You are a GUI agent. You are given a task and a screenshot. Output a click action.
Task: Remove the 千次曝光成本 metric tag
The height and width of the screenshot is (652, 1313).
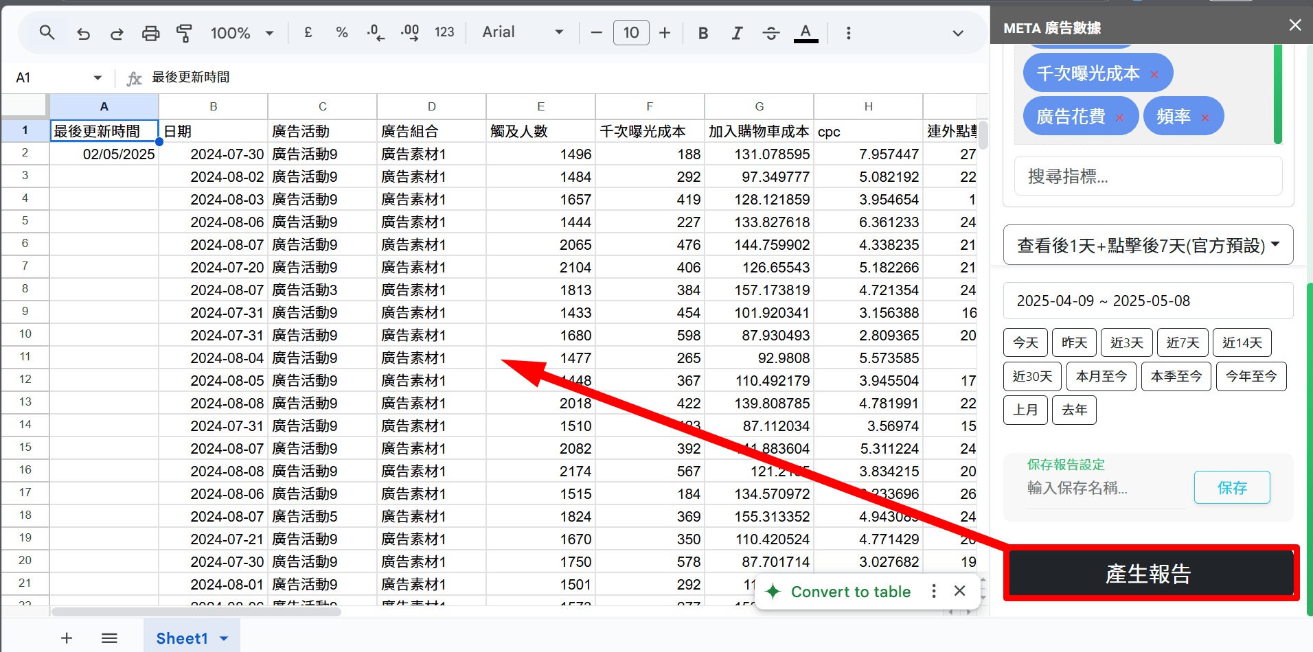point(1154,75)
